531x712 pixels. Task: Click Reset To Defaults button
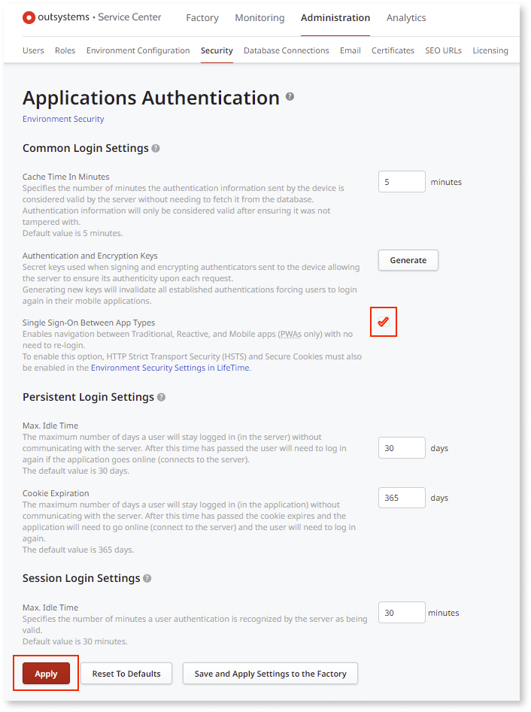pyautogui.click(x=126, y=674)
